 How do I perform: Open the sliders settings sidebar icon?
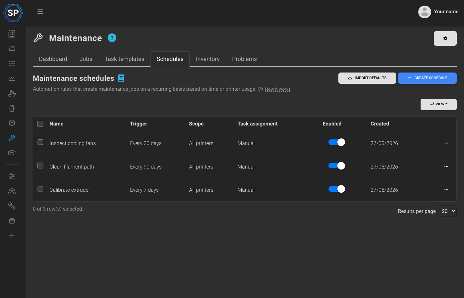tap(12, 176)
